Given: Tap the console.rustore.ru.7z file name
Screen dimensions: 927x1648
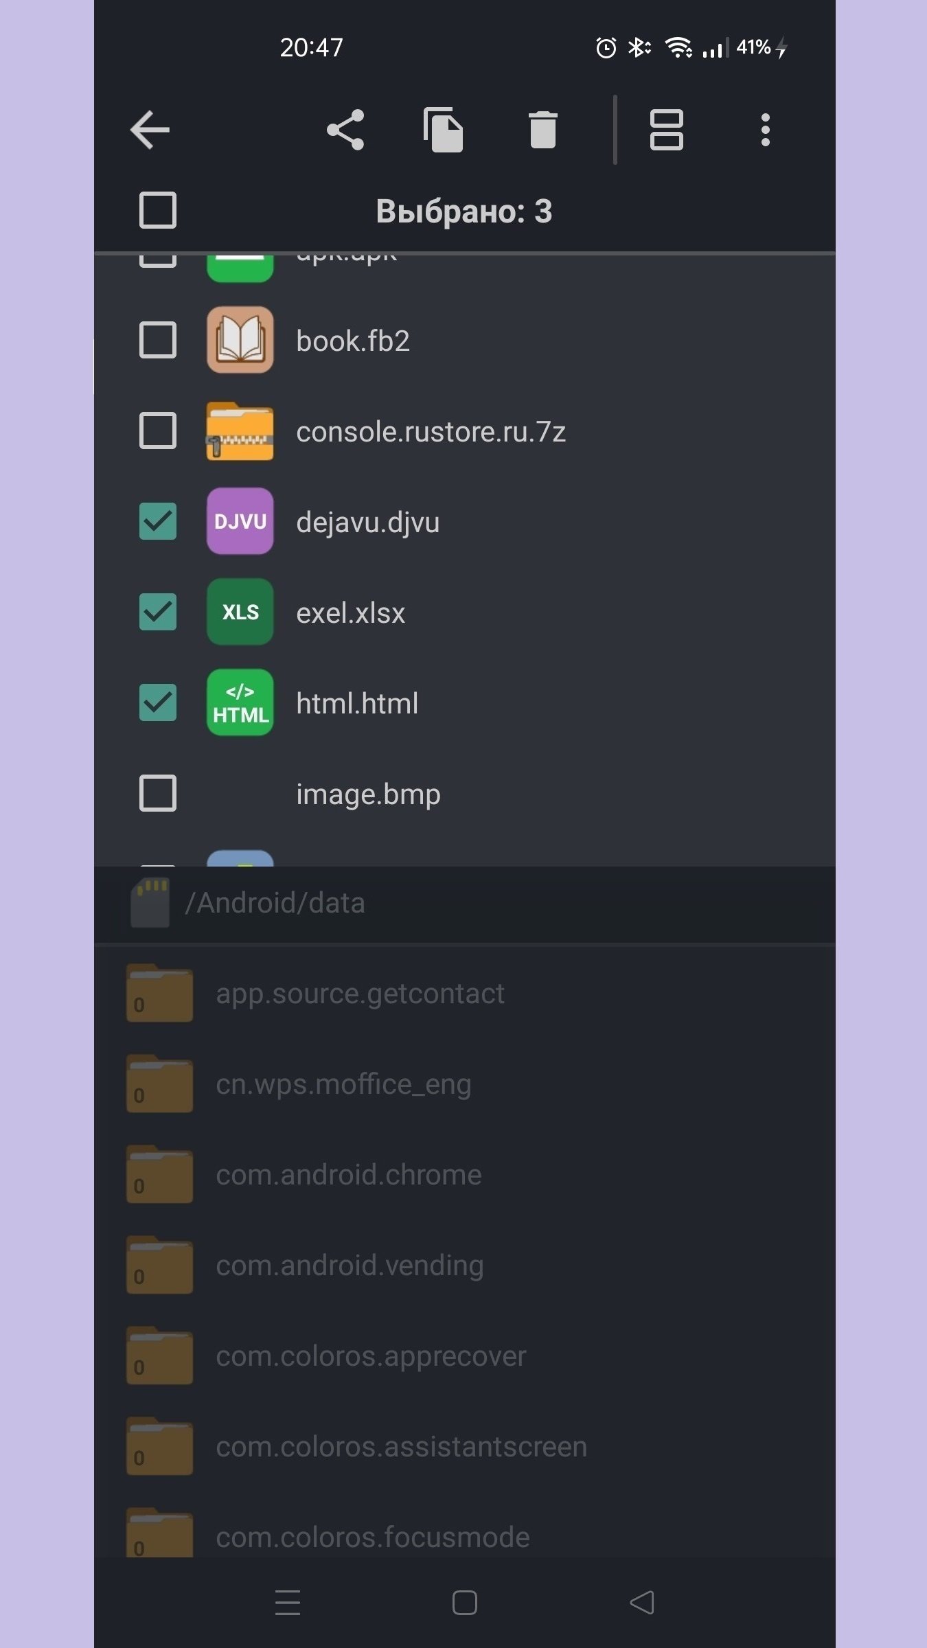Looking at the screenshot, I should (431, 431).
